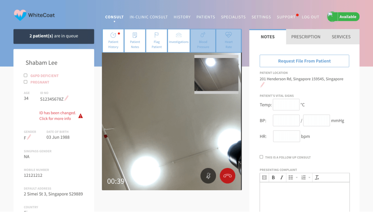The image size is (373, 215).
Task: Select the Blood Pressure tool
Action: click(x=203, y=40)
